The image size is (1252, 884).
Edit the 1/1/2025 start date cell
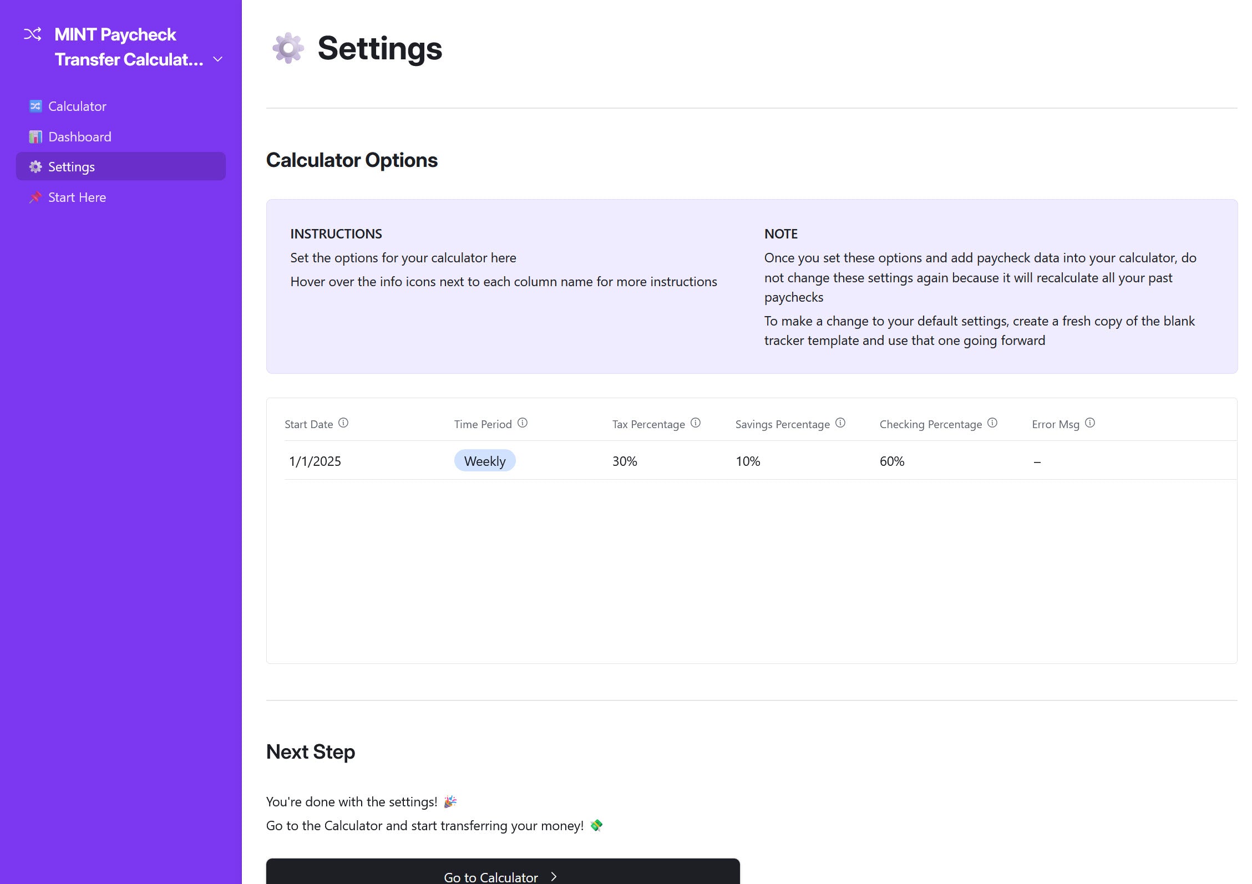point(315,461)
